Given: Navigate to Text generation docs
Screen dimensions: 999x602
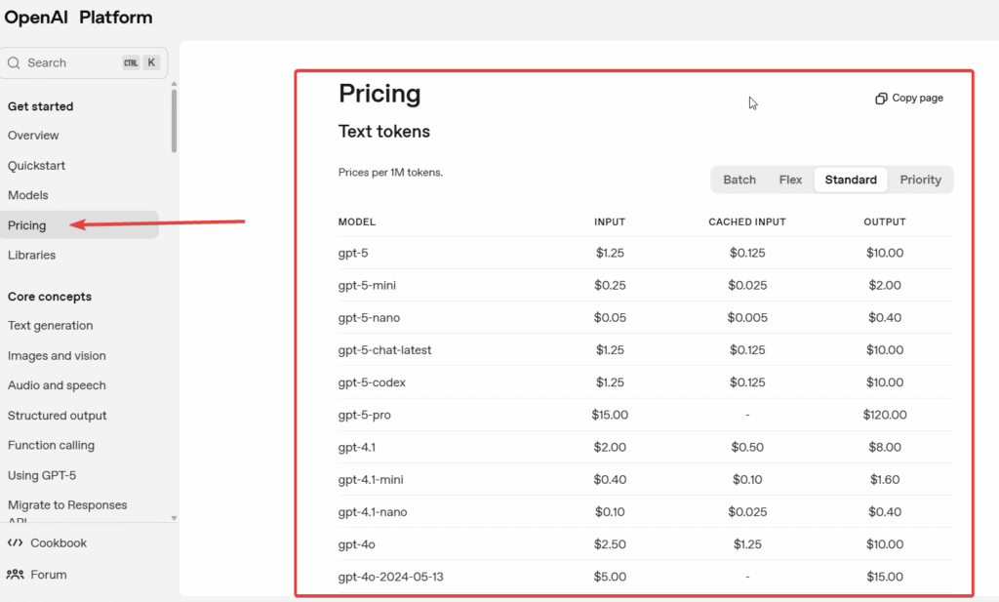Looking at the screenshot, I should coord(51,326).
